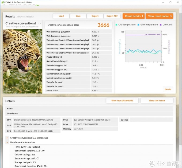182x168 pixels.
Task: Select Web Browsing - Amazonia row
Action: coord(78,36)
